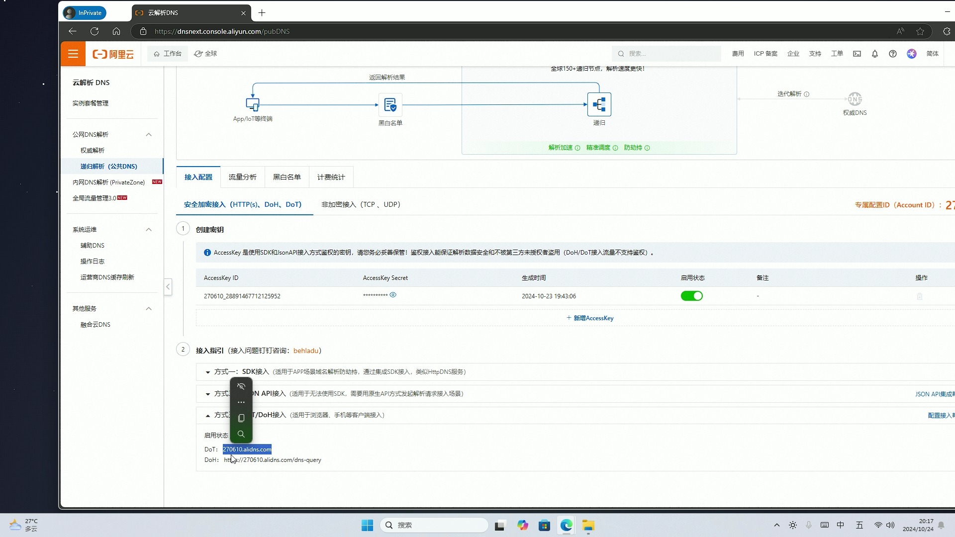Go to the browser home page
955x537 pixels.
pos(116,31)
